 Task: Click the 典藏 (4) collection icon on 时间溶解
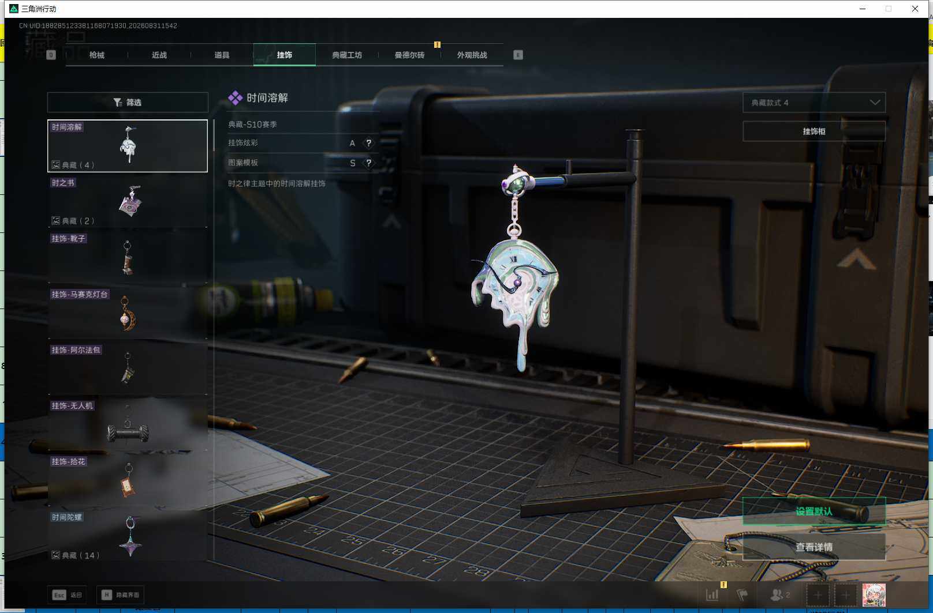click(x=56, y=165)
